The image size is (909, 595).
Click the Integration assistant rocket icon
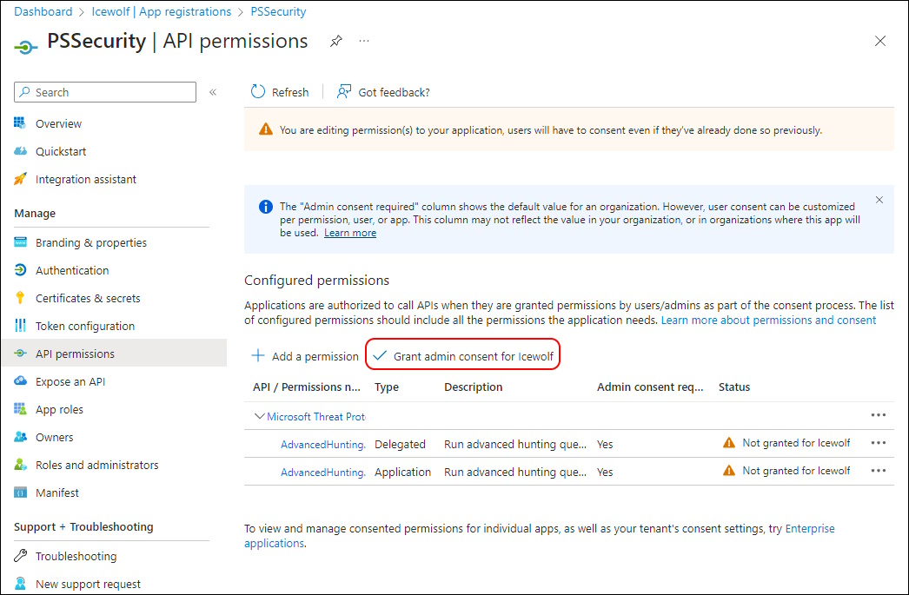pyautogui.click(x=20, y=179)
